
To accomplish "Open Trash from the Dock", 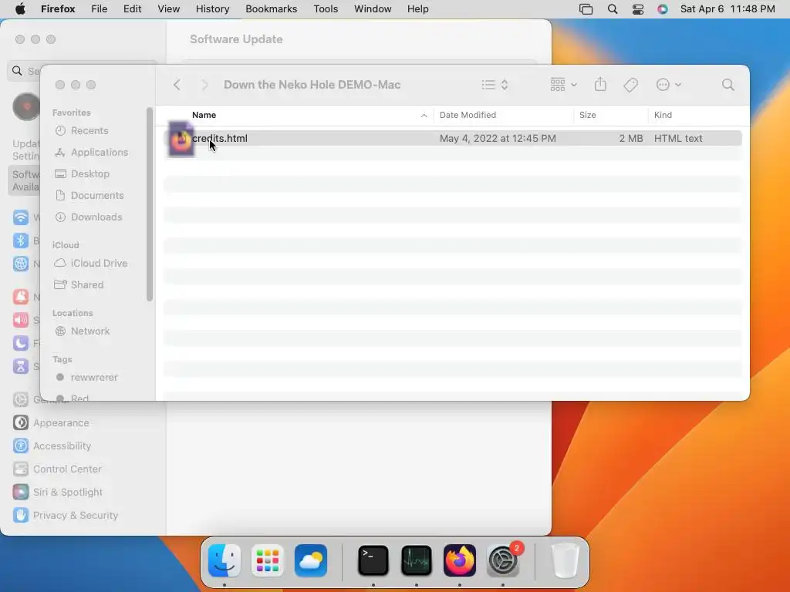I will [x=565, y=560].
